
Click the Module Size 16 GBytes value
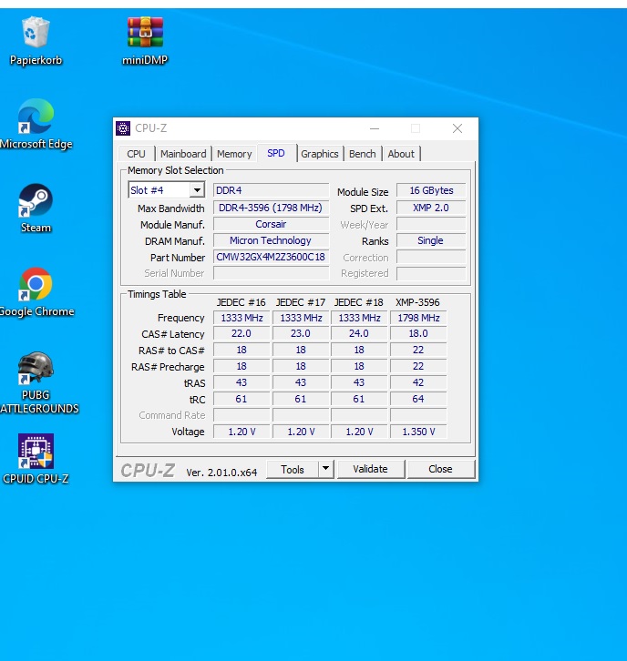point(431,190)
